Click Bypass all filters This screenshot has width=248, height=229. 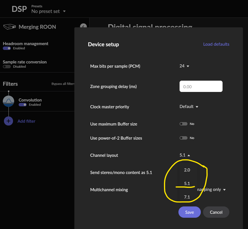(x=63, y=84)
